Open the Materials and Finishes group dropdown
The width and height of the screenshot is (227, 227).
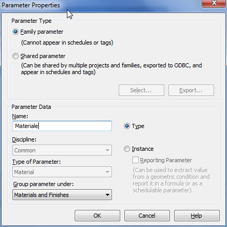(62, 195)
